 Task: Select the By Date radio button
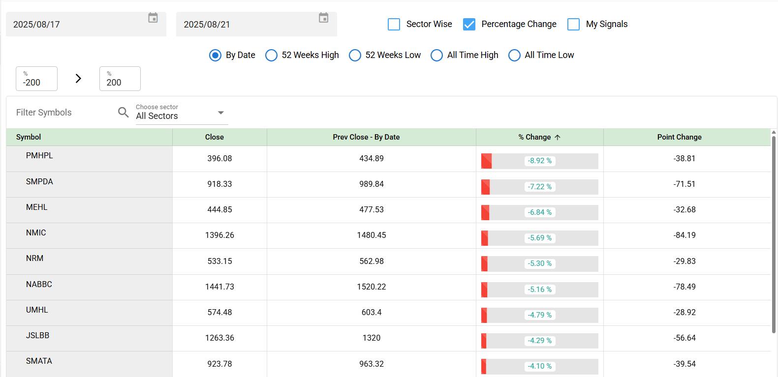coord(215,55)
